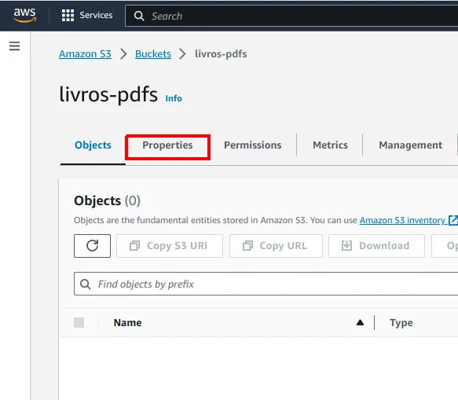Image resolution: width=458 pixels, height=400 pixels.
Task: Switch to the Management tab
Action: coord(410,145)
